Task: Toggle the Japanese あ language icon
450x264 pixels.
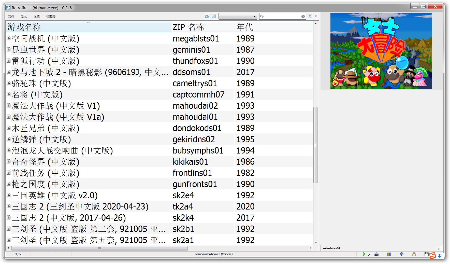Action: pos(310,16)
